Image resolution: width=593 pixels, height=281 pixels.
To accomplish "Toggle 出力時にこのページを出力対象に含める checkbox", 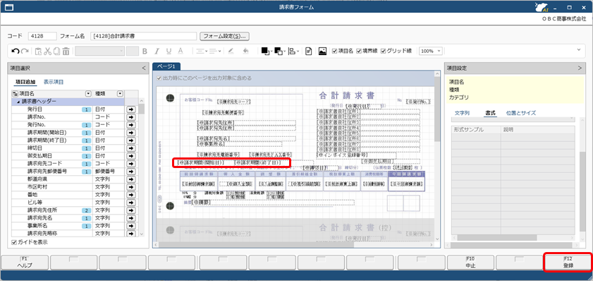I will tap(159, 78).
